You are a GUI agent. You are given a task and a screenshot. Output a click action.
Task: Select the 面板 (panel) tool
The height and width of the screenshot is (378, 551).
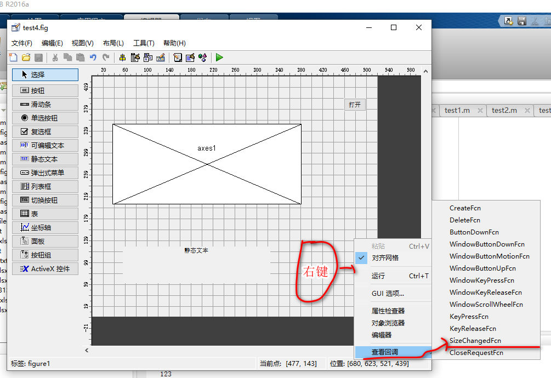pos(45,240)
